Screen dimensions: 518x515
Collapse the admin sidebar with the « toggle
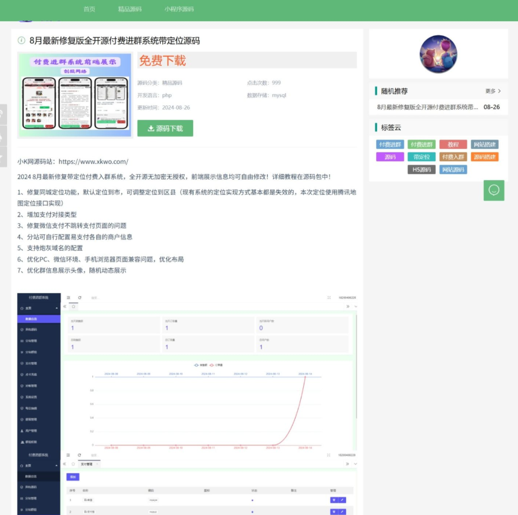[x=65, y=307]
